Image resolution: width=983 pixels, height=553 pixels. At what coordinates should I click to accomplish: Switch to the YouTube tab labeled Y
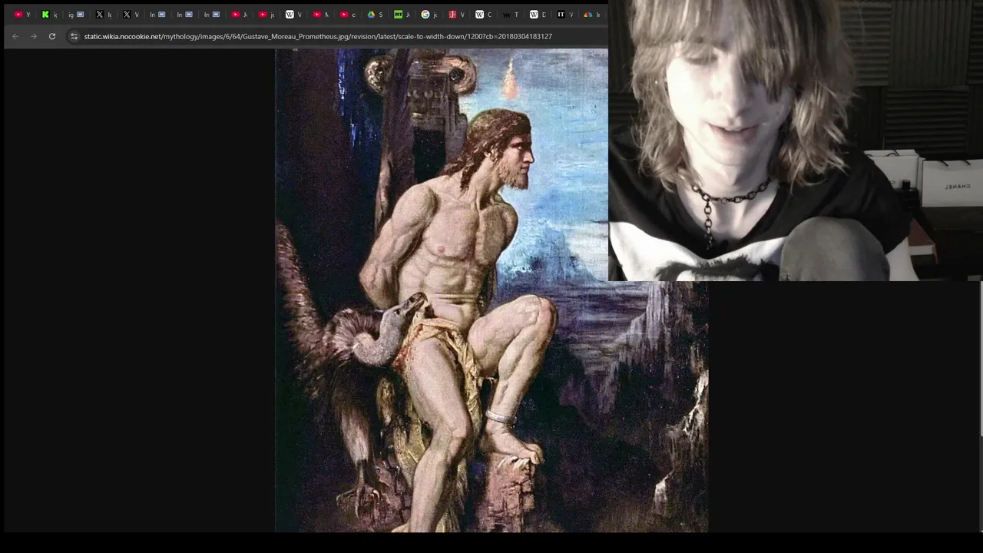22,15
